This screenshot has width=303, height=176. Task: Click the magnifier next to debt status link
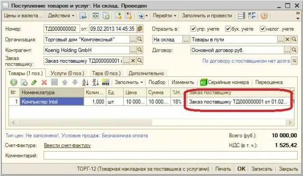(x=294, y=61)
